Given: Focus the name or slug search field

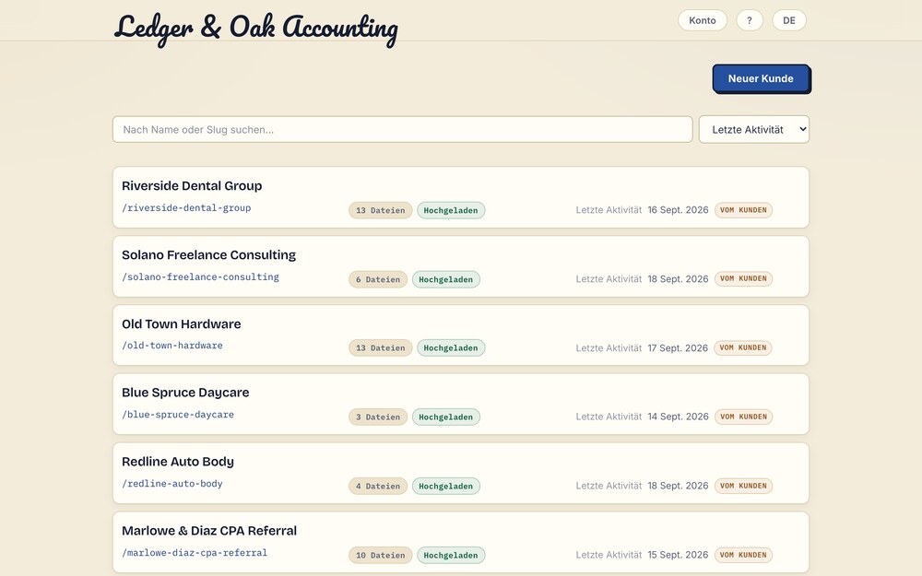Looking at the screenshot, I should pyautogui.click(x=402, y=129).
